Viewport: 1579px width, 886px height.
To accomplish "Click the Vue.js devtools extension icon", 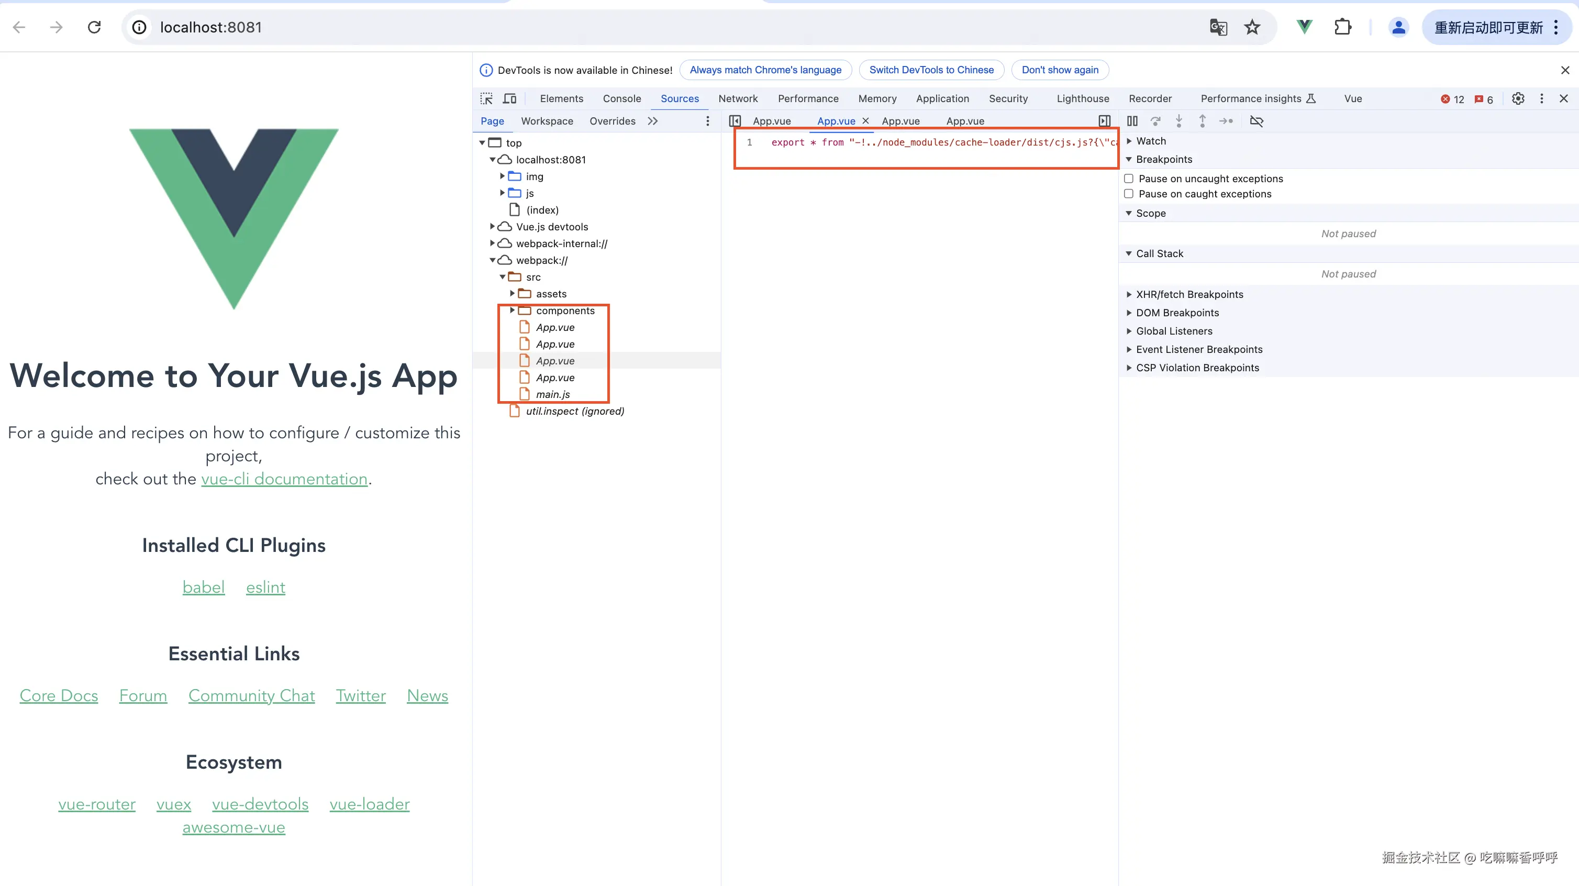I will pos(1304,27).
